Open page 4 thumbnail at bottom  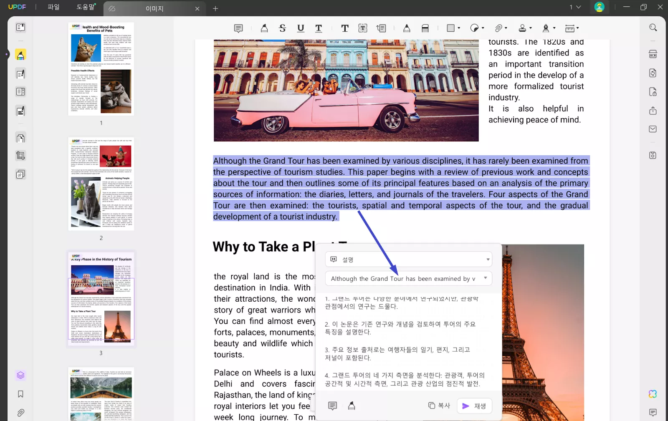pyautogui.click(x=101, y=394)
